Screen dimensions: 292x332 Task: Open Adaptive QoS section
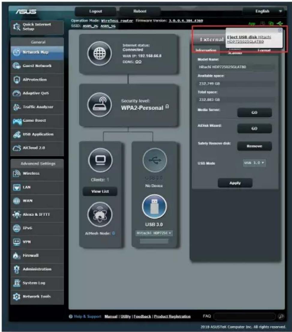pos(37,93)
